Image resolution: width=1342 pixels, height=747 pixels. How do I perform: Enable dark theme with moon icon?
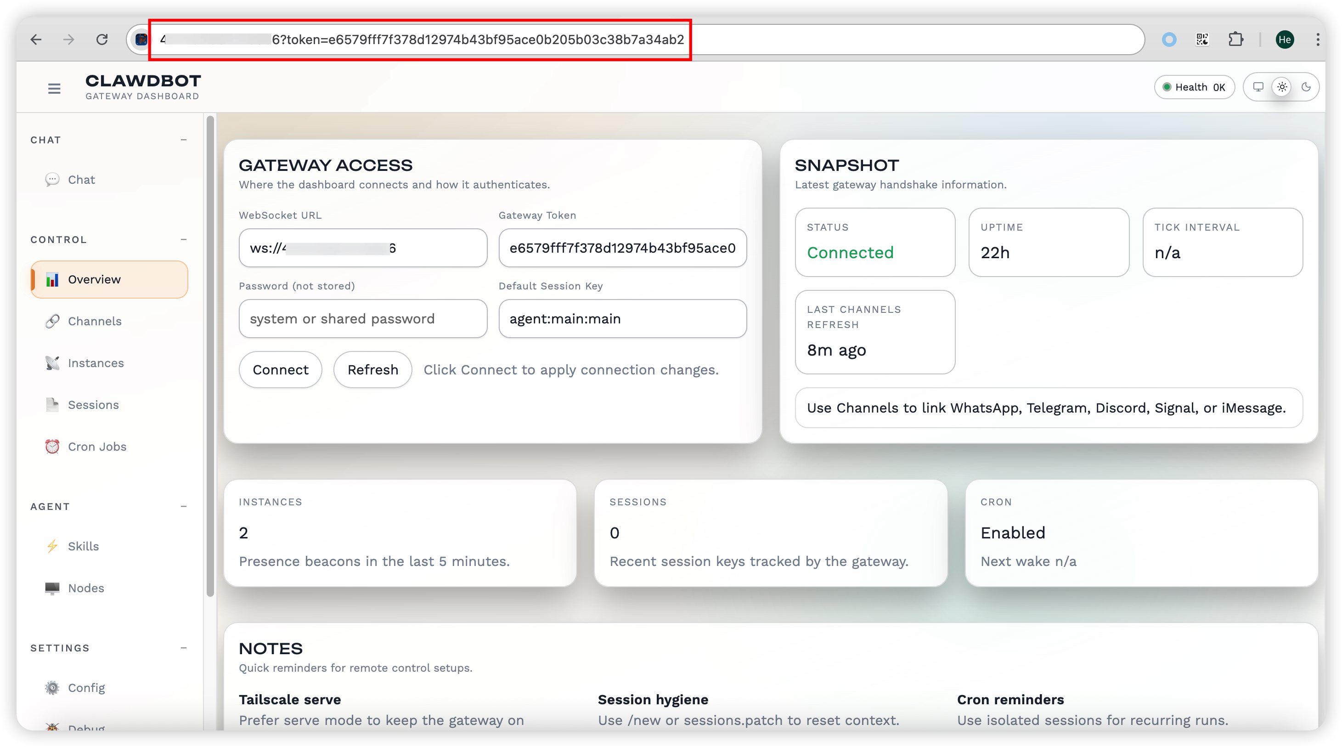pyautogui.click(x=1306, y=87)
